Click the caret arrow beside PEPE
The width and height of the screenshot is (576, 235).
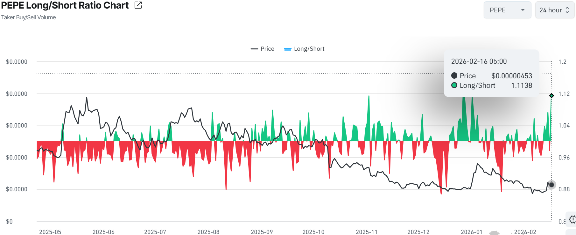click(523, 10)
